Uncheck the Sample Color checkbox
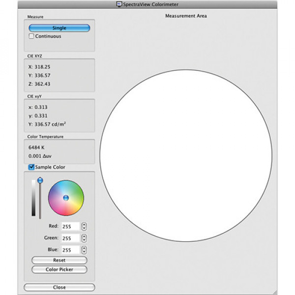This screenshot has width=295, height=295. (31, 167)
